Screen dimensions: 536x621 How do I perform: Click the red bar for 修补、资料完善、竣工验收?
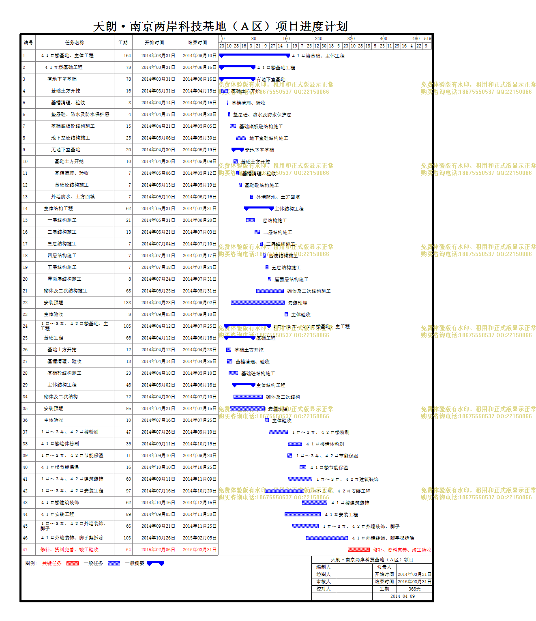click(x=359, y=550)
